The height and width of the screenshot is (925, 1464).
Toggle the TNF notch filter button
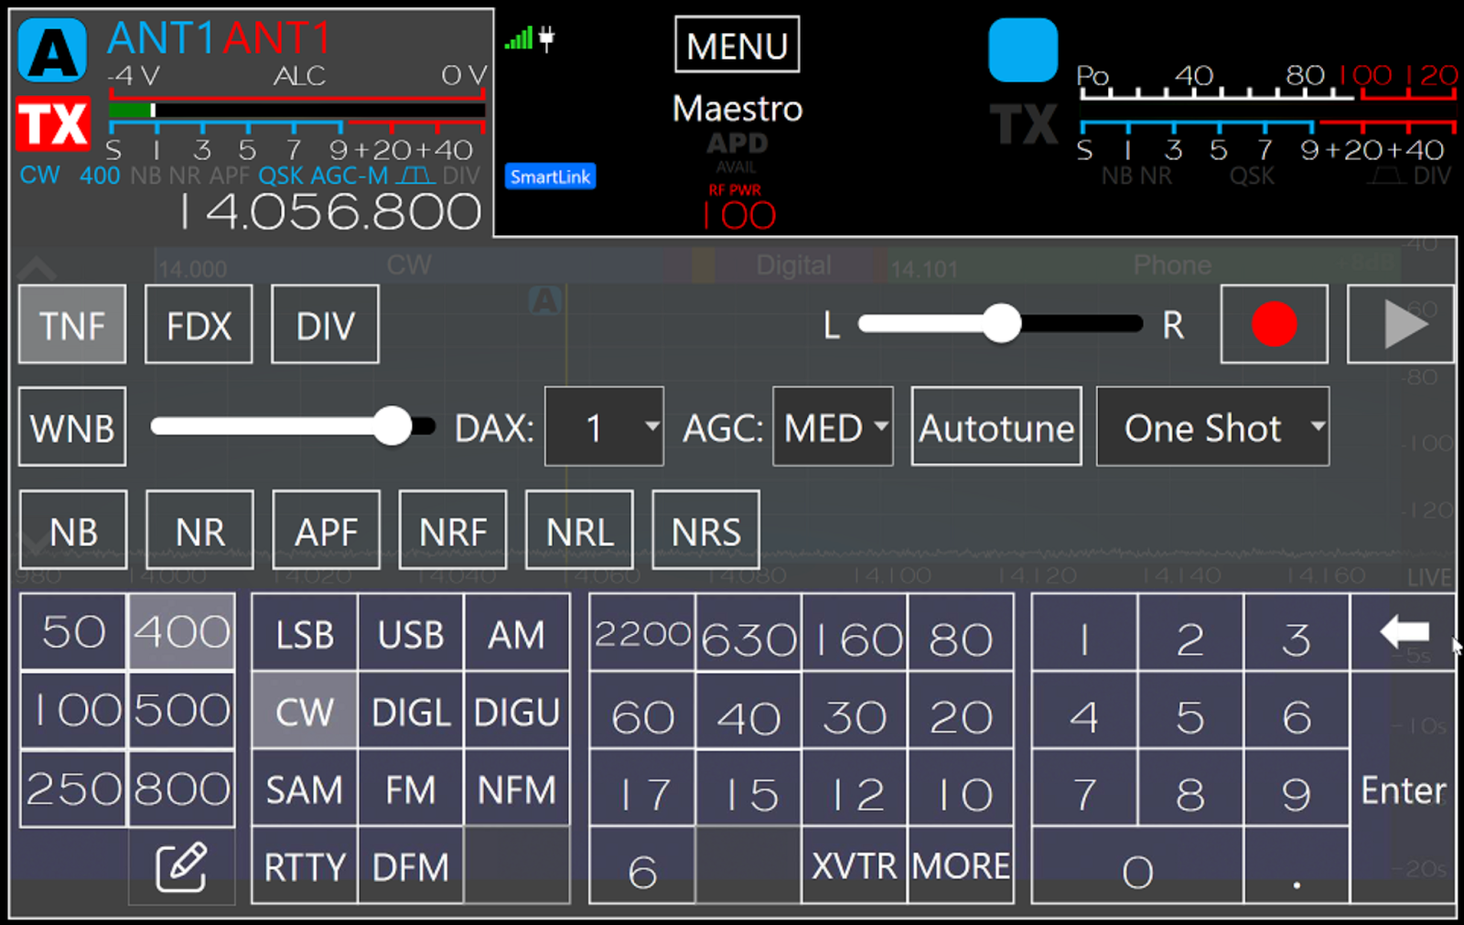pyautogui.click(x=72, y=325)
